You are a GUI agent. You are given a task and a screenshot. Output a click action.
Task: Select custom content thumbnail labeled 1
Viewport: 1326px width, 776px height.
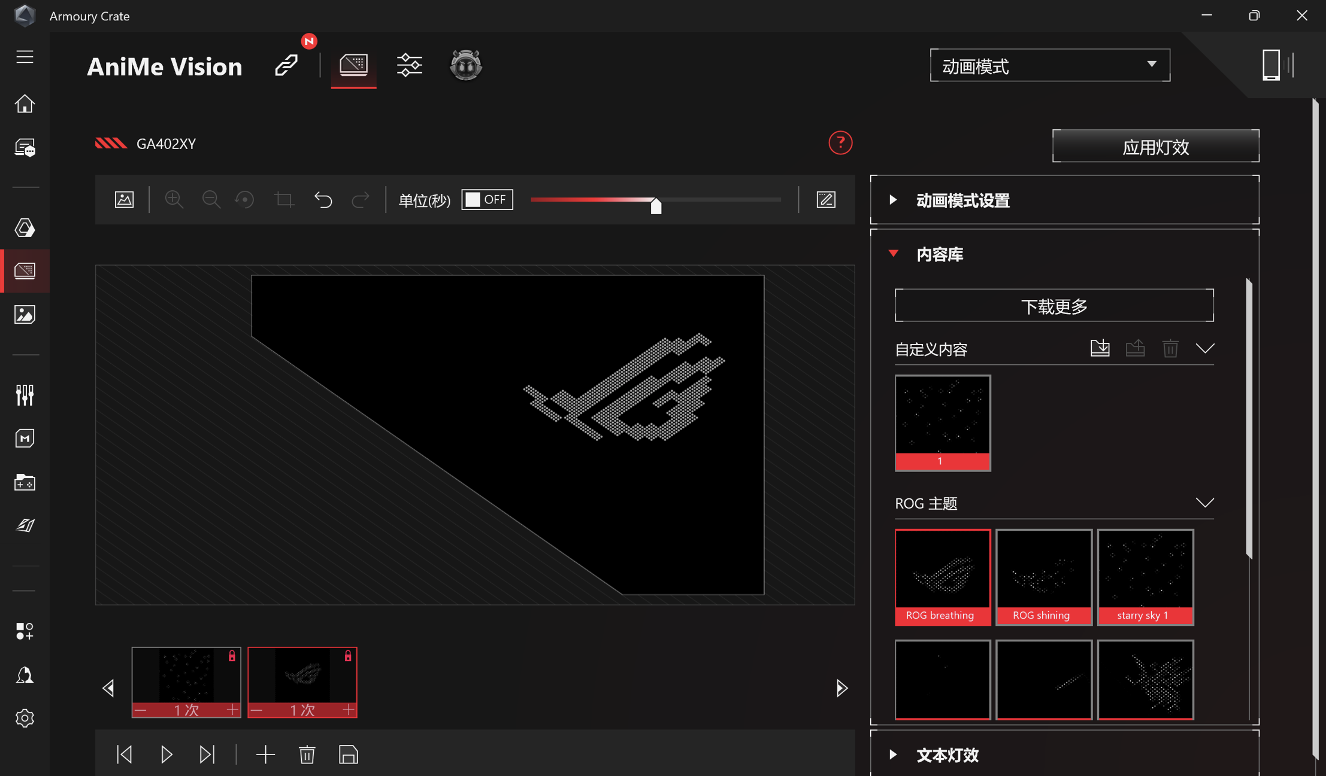coord(943,423)
